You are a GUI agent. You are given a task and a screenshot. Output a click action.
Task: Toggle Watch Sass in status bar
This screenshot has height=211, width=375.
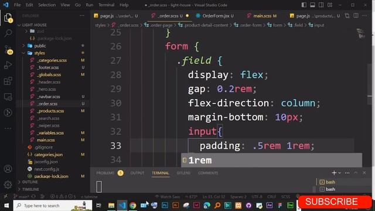(x=168, y=197)
